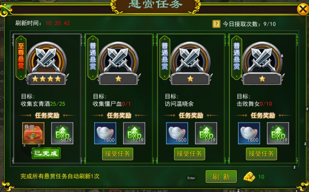Click the 悬赏 treasure chest reward icon
309x192 pixels.
click(x=33, y=133)
